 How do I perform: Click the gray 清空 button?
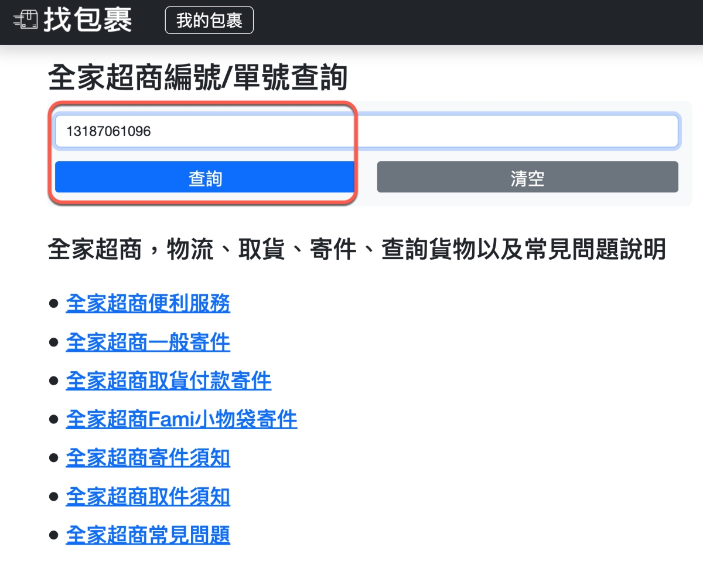coord(527,178)
